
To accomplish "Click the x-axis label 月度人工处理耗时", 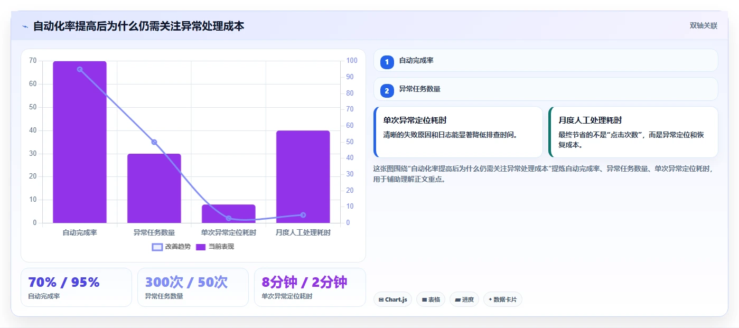I will 303,232.
